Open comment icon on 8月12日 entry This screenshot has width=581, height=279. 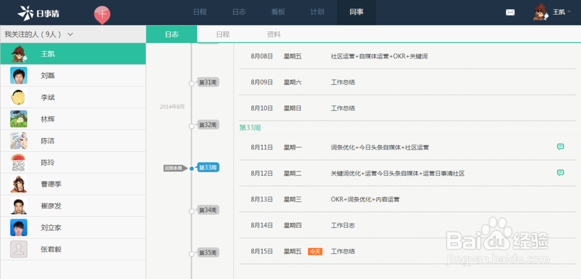(560, 173)
